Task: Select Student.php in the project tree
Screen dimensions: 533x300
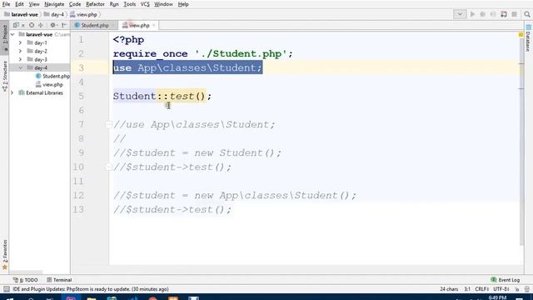Action: tap(52, 76)
